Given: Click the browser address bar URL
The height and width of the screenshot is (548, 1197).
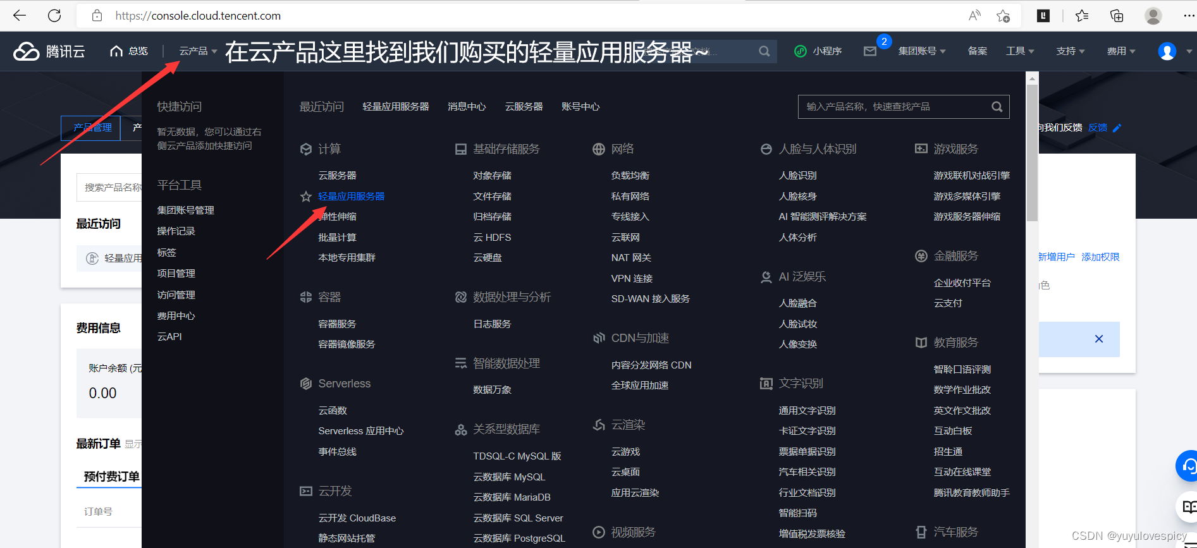Looking at the screenshot, I should coord(198,16).
